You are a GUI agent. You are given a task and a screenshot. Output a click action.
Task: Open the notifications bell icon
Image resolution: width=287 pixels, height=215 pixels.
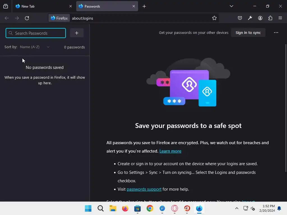(x=279, y=208)
